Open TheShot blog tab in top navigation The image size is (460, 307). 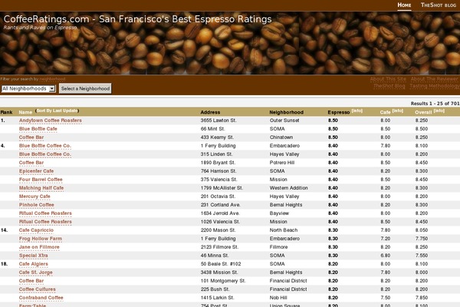[x=439, y=5]
